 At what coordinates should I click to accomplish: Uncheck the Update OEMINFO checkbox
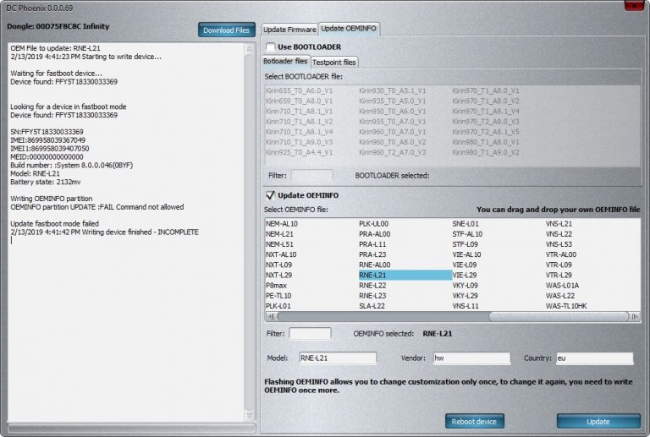270,195
